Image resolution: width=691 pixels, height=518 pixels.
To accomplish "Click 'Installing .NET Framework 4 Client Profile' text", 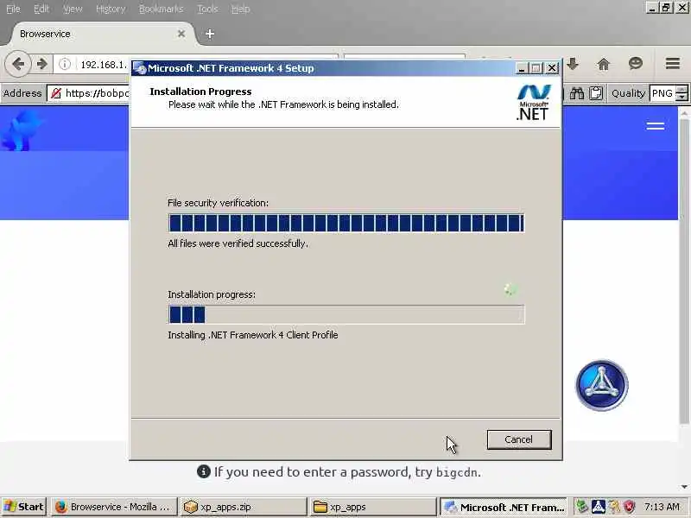I will (x=253, y=335).
